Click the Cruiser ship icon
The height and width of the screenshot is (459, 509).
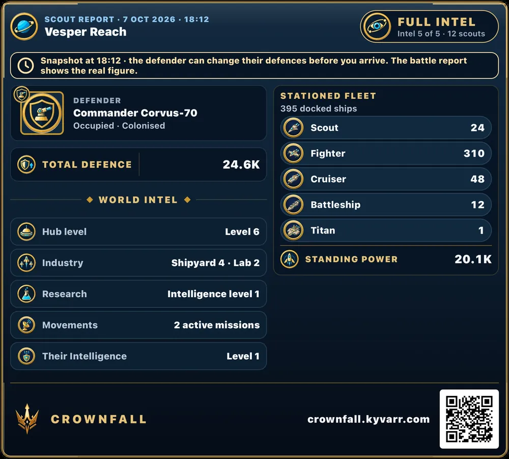tap(294, 179)
